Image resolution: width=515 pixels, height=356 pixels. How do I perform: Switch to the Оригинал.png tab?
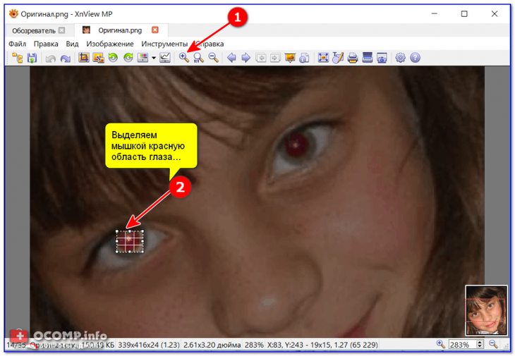pyautogui.click(x=120, y=30)
